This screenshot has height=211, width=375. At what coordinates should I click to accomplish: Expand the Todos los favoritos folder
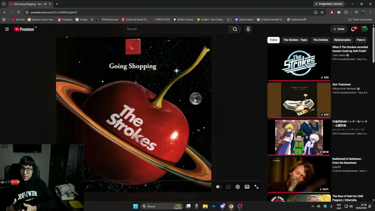(x=360, y=20)
